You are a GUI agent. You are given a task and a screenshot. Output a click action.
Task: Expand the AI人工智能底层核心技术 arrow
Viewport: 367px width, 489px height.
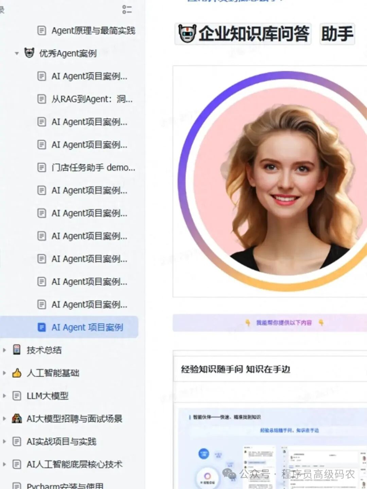click(x=4, y=464)
